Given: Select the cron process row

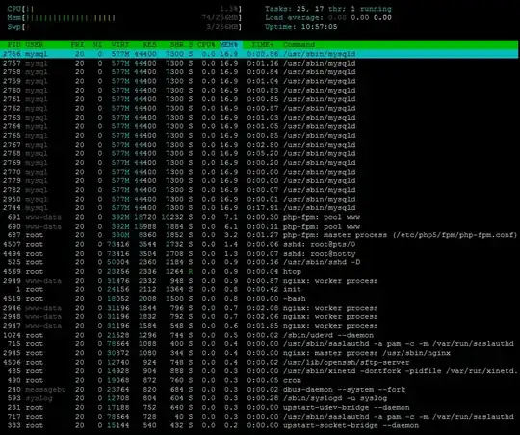Looking at the screenshot, I should click(259, 380).
